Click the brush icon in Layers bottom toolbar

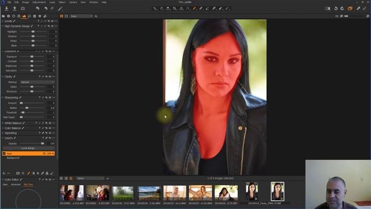click(x=28, y=174)
